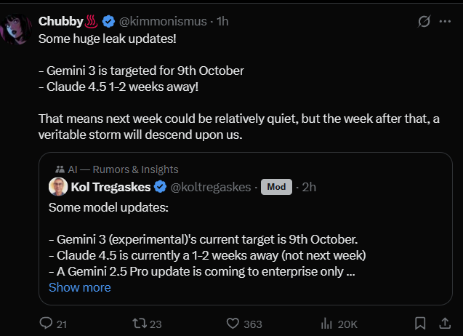463x336 pixels.
Task: Open AI — Rumors & Insights community
Action: click(x=120, y=169)
